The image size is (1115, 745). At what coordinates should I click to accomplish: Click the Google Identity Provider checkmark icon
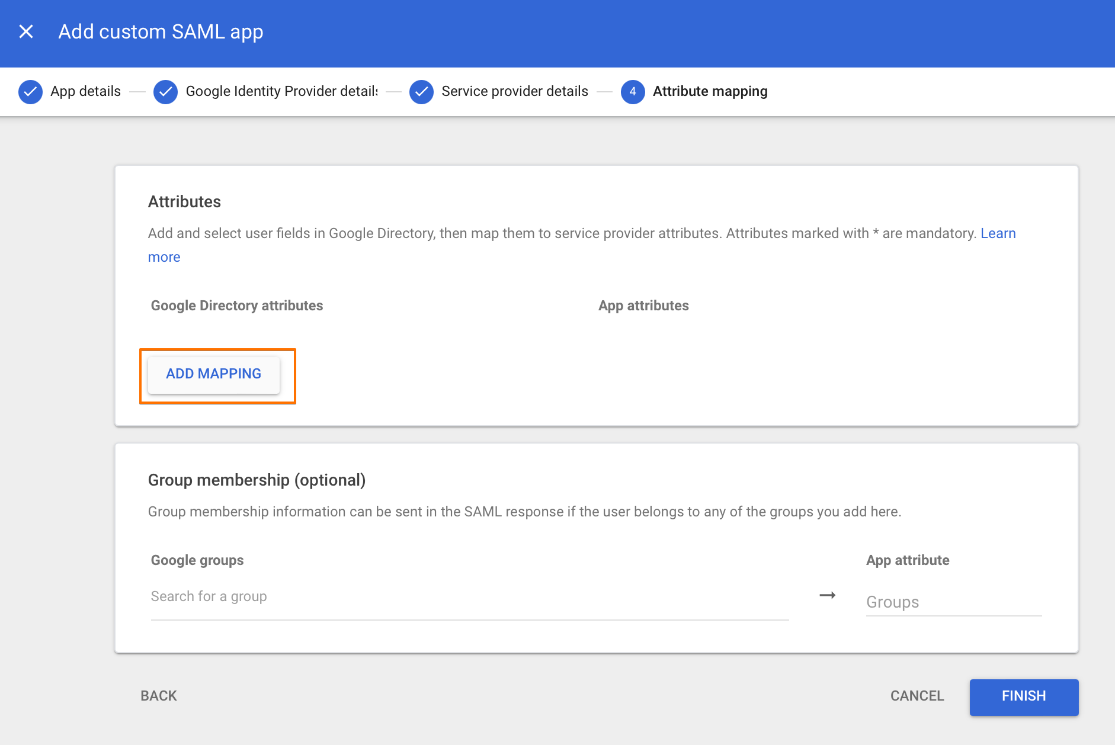point(165,92)
